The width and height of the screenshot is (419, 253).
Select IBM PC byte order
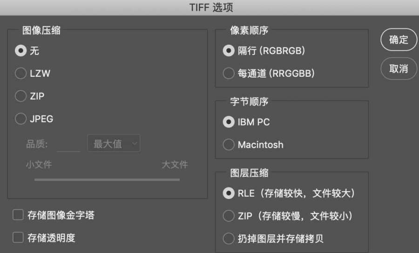228,122
